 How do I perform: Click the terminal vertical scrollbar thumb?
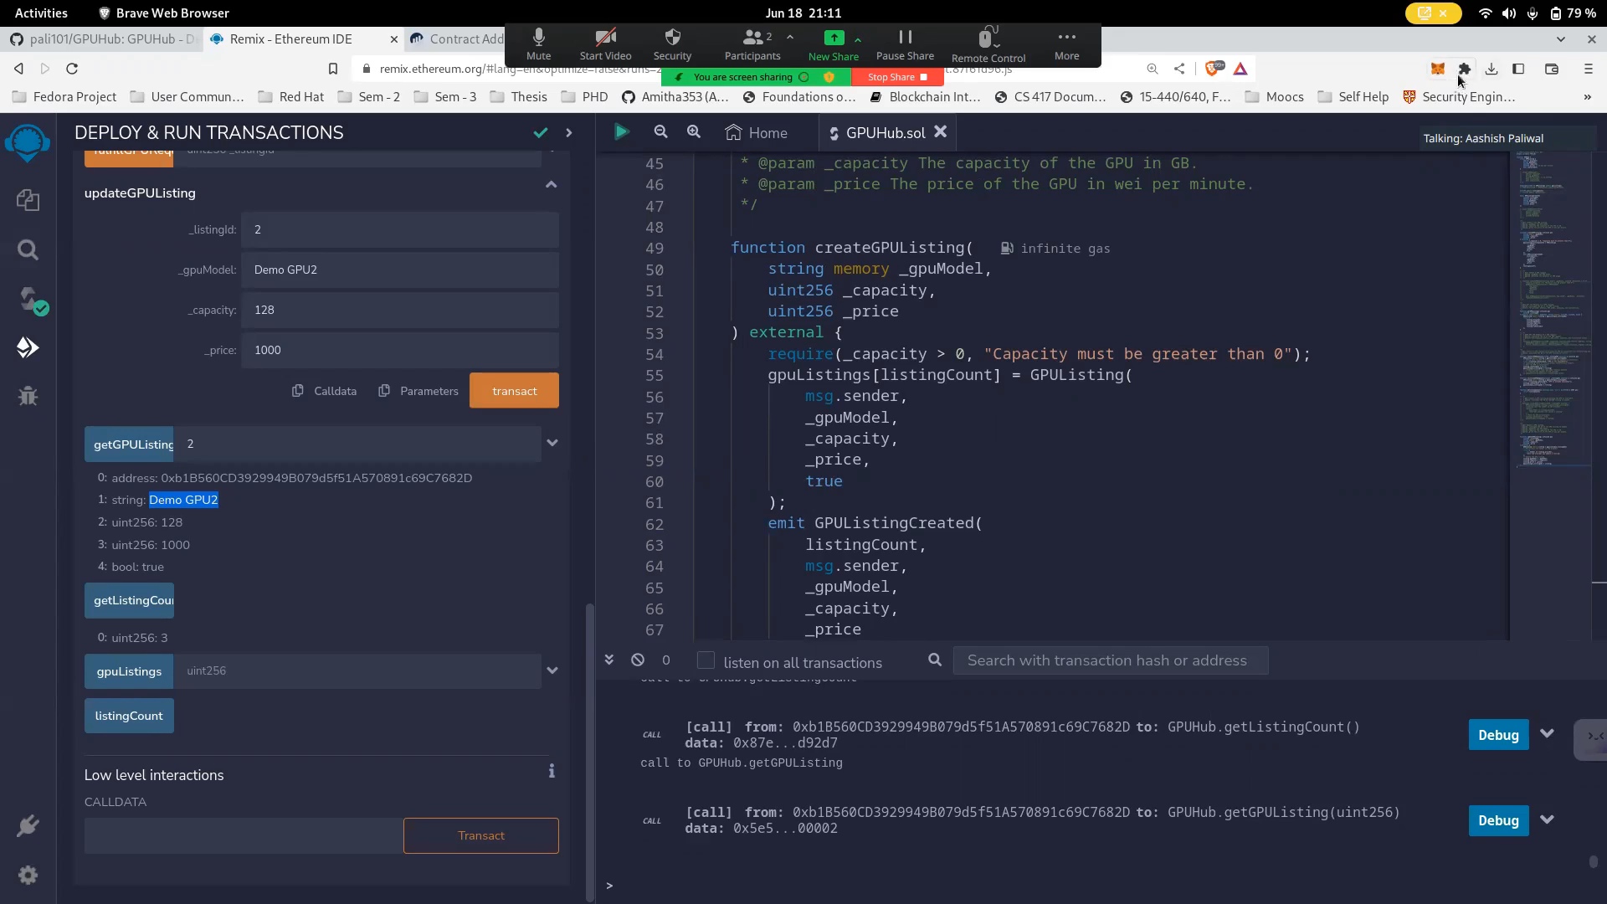tap(1593, 861)
